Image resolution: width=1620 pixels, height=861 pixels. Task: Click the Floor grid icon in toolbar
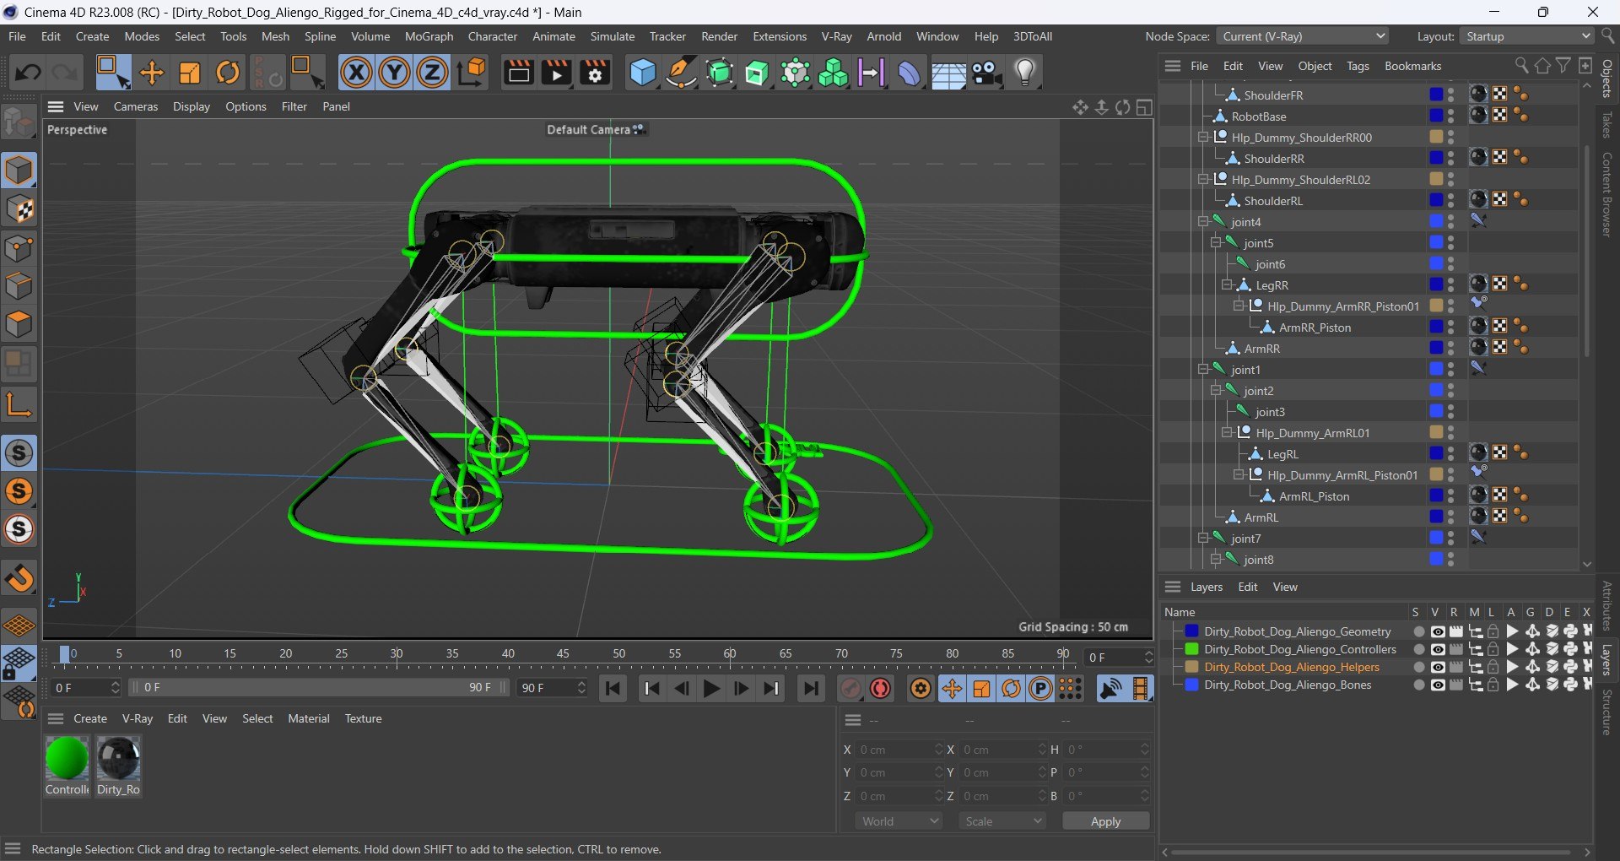point(948,73)
